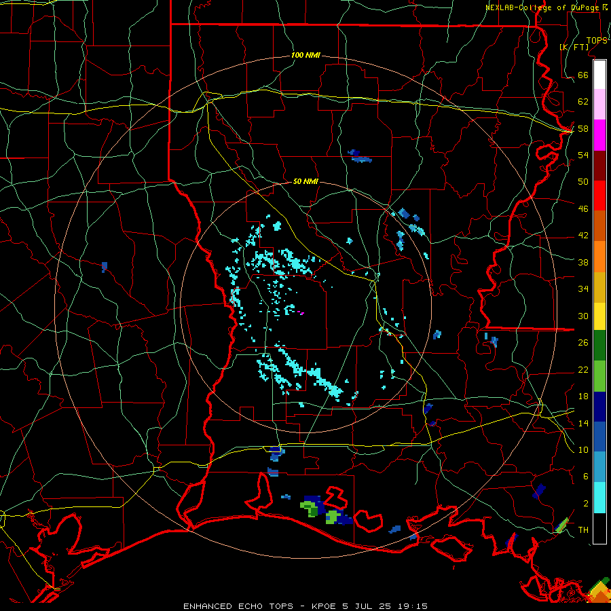Click the legend value "58"
The height and width of the screenshot is (611, 611).
pos(583,128)
